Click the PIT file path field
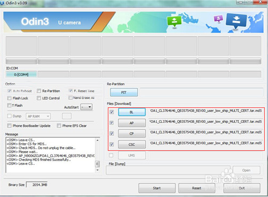Viewport: 268px width, 197px height. coord(202,92)
